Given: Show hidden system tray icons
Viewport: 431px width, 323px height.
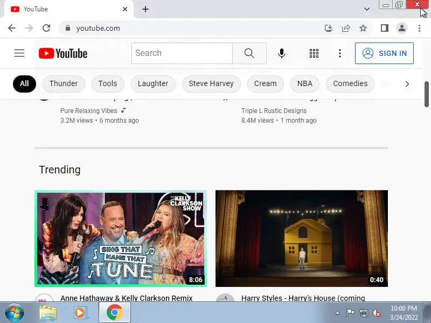Looking at the screenshot, I should click(x=338, y=313).
